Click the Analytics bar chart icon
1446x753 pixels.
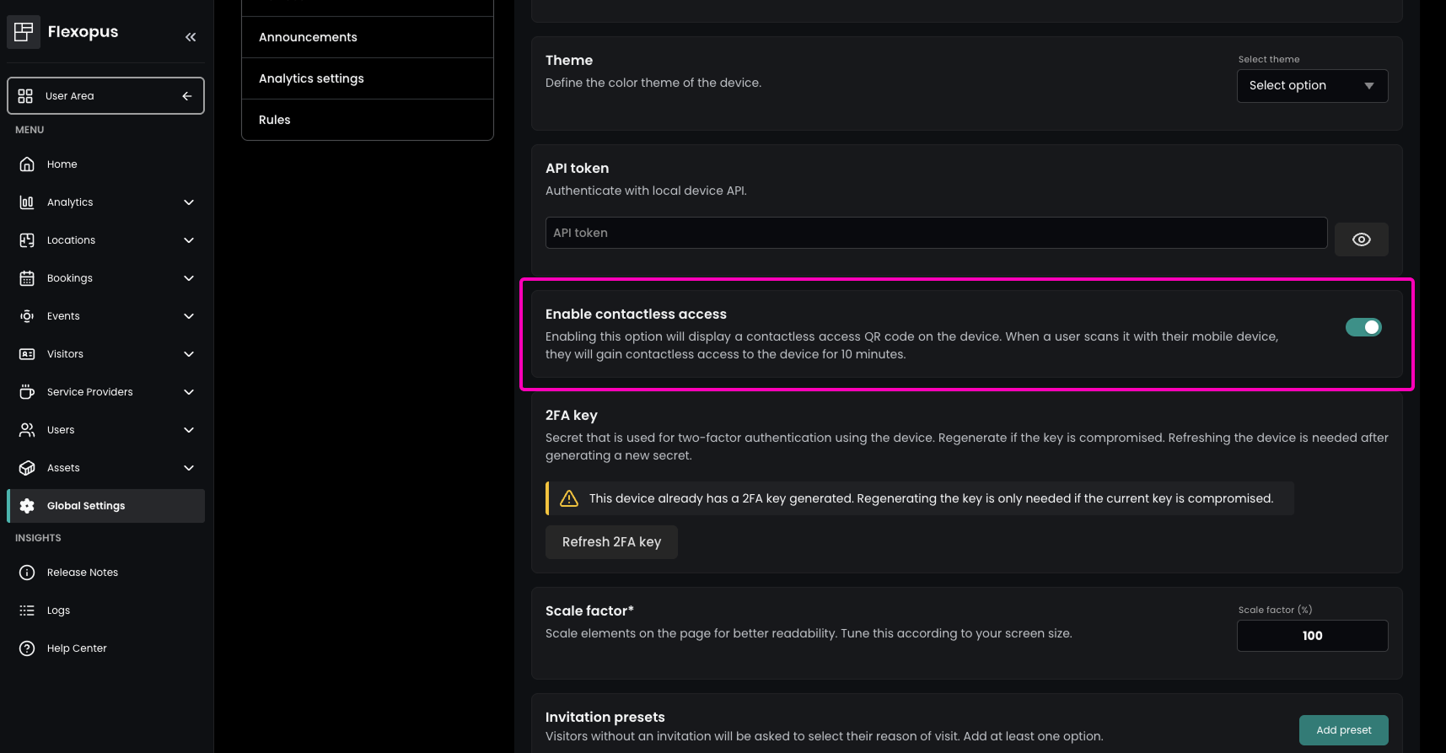coord(27,202)
